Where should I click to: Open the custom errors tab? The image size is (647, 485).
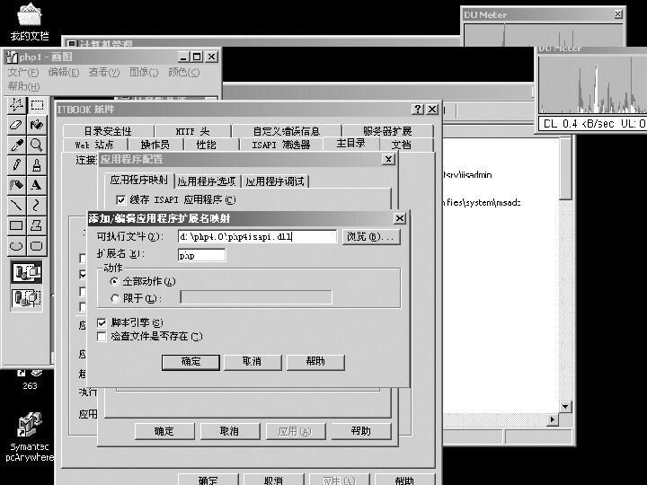287,131
